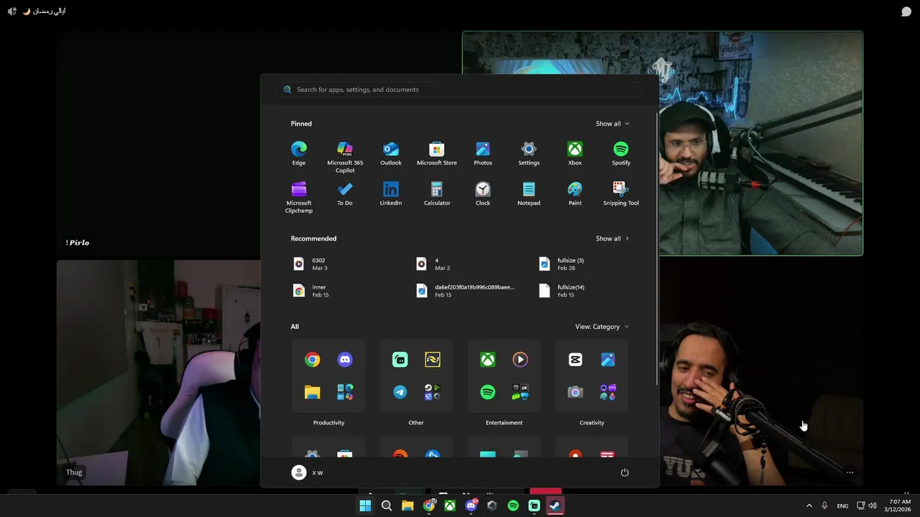Screen dimensions: 920x517
Task: Open Outlook from the pinned section
Action: [x=391, y=154]
